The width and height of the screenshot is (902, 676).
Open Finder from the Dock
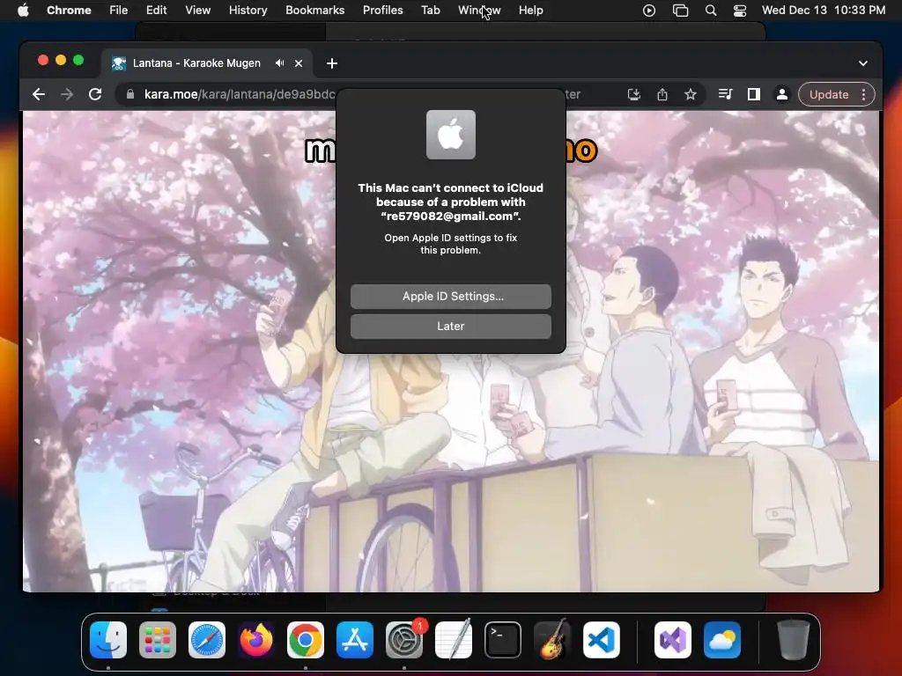coord(108,640)
